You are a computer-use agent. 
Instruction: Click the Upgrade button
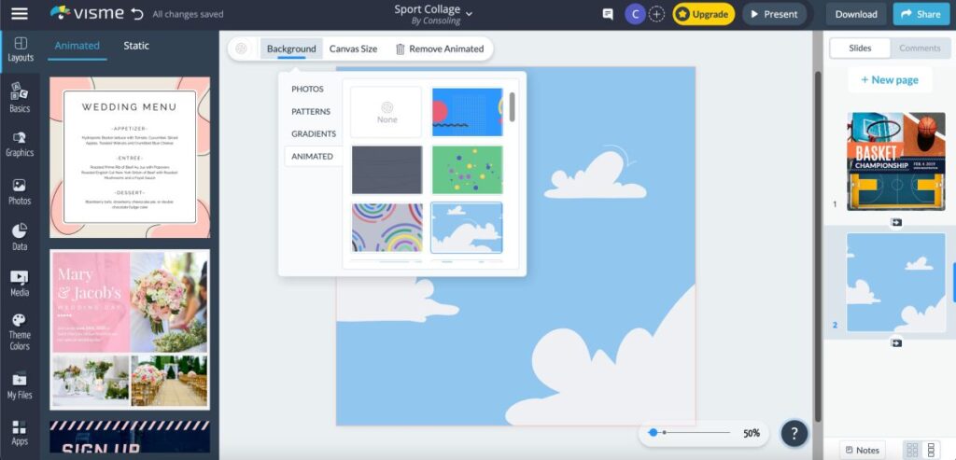(704, 14)
